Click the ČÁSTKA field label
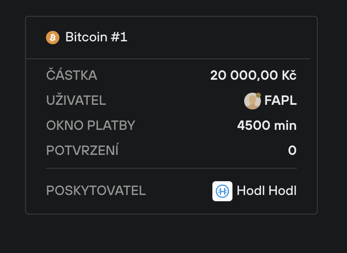Image resolution: width=347 pixels, height=253 pixels. tap(71, 76)
